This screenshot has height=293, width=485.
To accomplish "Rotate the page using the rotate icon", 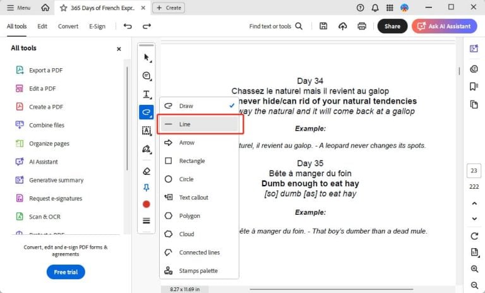I will (x=474, y=236).
